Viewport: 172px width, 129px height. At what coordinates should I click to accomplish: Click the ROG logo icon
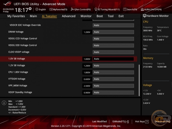[7, 4]
